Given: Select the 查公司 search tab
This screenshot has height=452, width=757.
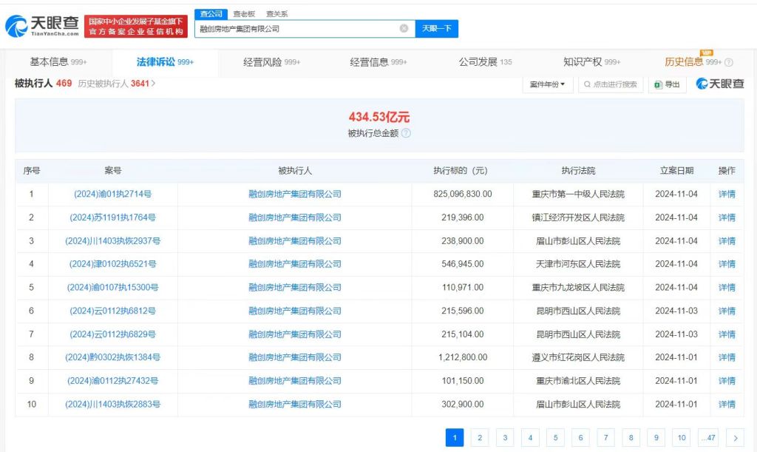Looking at the screenshot, I should pos(211,14).
